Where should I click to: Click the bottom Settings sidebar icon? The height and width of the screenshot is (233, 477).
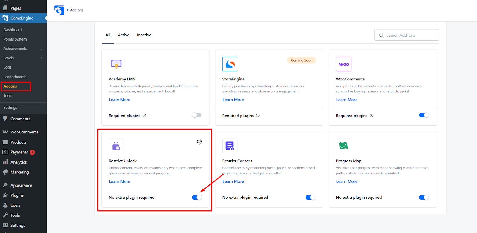5,225
